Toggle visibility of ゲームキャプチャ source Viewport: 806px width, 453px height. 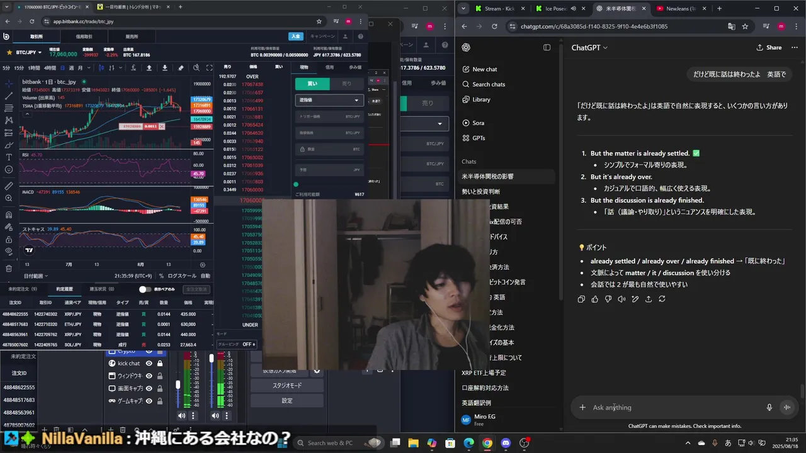(x=149, y=401)
